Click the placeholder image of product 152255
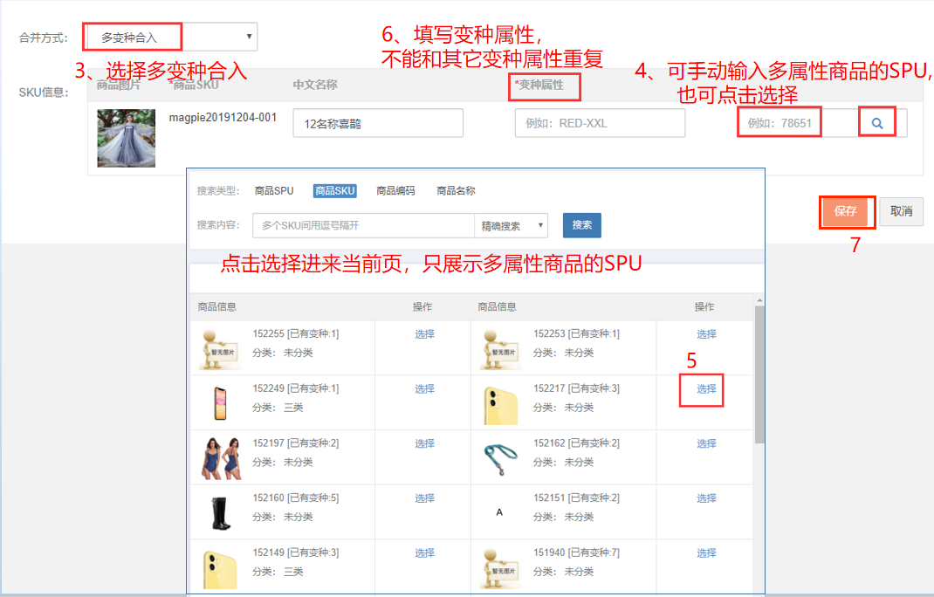The height and width of the screenshot is (597, 934). [x=221, y=349]
